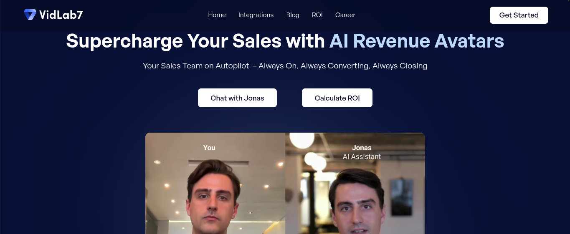Click the Get Started button

coord(519,15)
